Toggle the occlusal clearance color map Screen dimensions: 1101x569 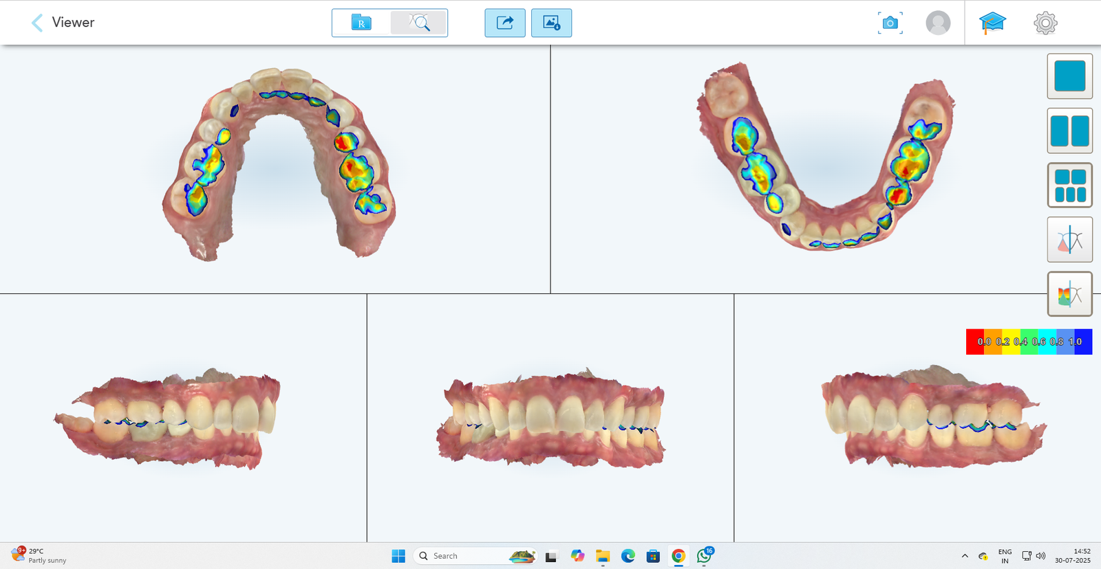[1069, 294]
